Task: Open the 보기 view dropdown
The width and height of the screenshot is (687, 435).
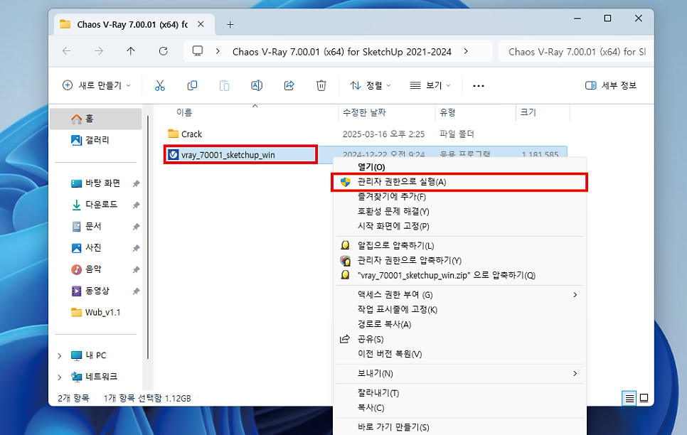Action: (x=430, y=85)
